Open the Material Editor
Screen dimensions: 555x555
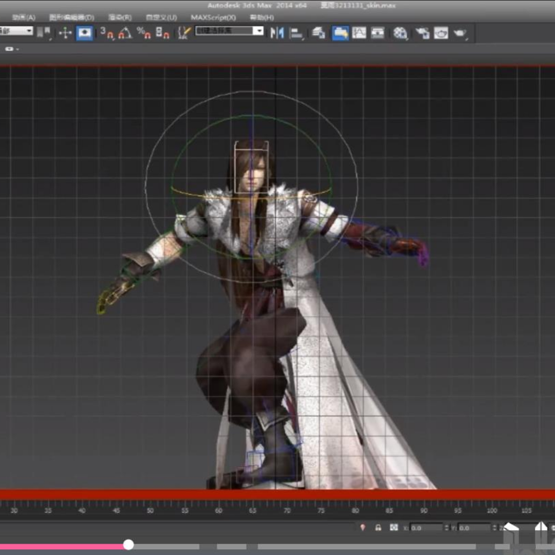401,33
